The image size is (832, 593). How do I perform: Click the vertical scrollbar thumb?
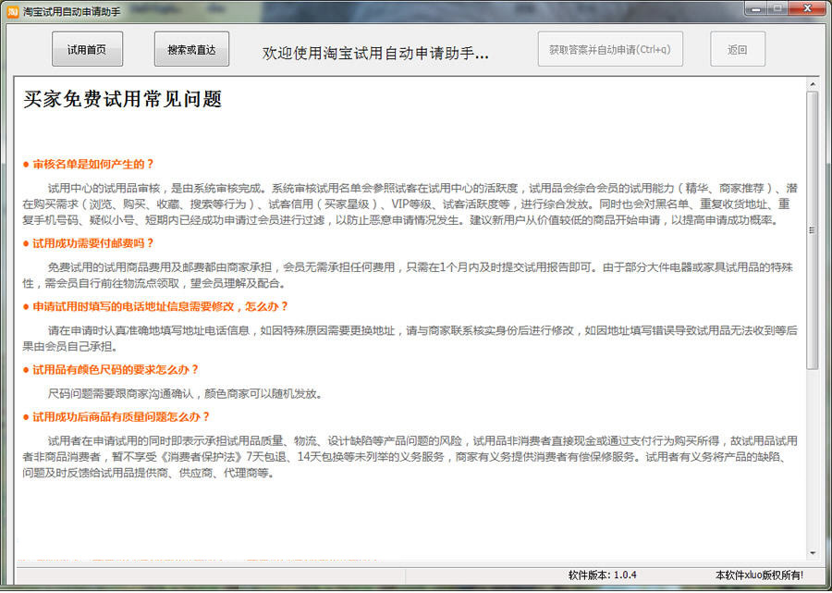coord(812,229)
